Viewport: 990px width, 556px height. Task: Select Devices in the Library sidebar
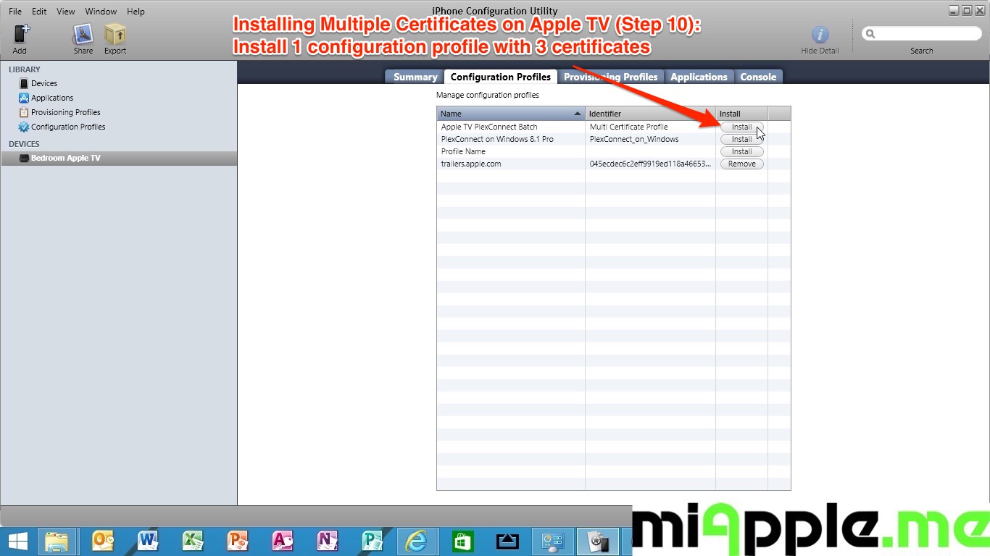point(43,83)
